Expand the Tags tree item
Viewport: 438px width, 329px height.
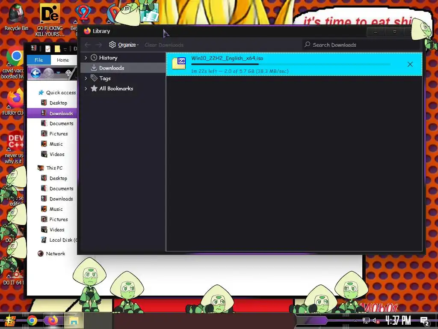pos(86,78)
